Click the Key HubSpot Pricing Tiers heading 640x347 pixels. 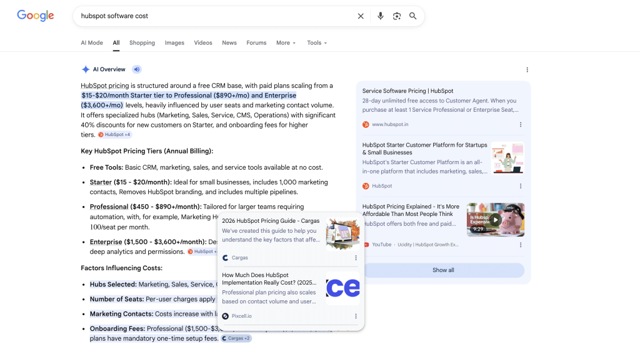tap(147, 151)
